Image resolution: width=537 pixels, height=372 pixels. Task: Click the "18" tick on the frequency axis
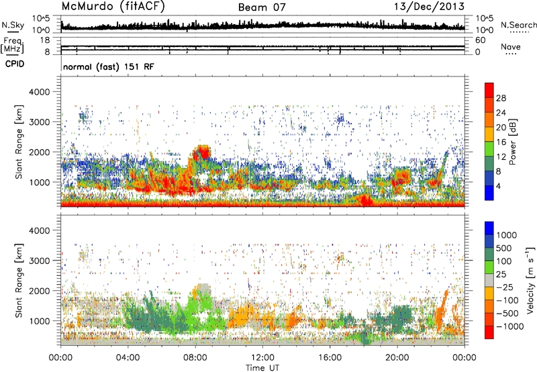point(45,40)
